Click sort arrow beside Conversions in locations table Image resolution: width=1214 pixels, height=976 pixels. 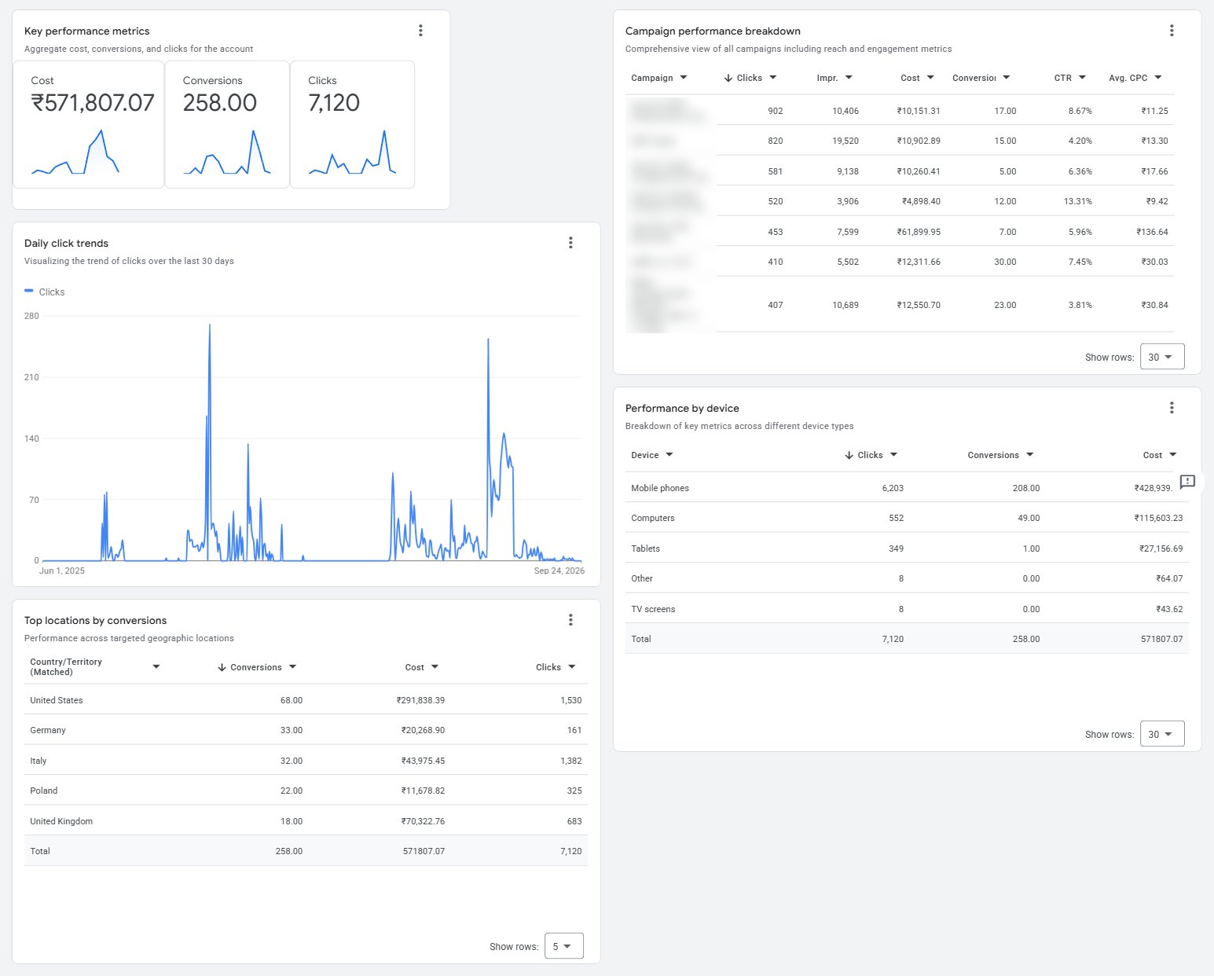[x=222, y=667]
